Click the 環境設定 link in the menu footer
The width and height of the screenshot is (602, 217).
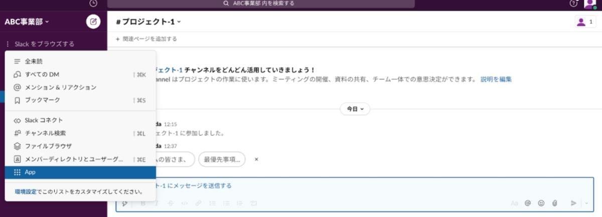click(26, 191)
